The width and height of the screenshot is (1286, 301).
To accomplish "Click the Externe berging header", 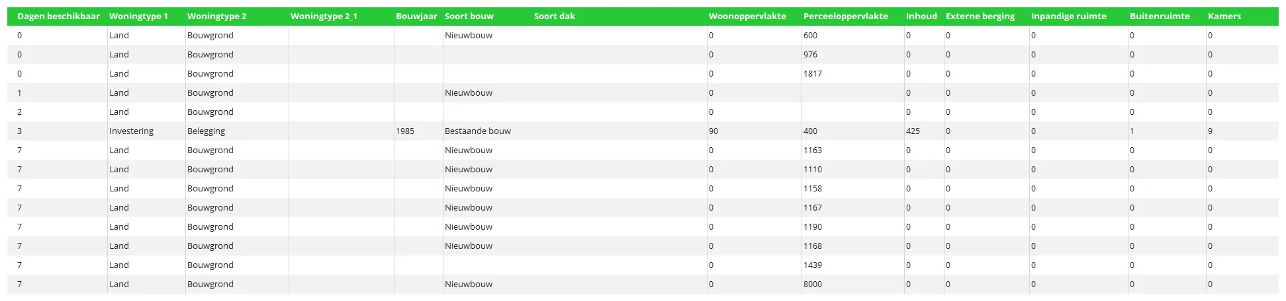I will click(x=980, y=17).
